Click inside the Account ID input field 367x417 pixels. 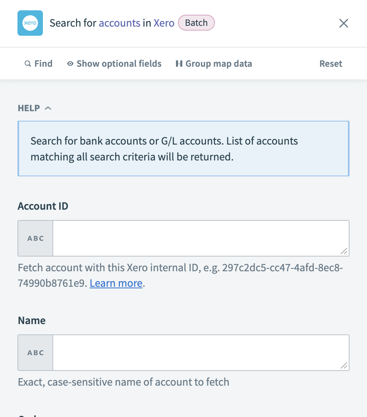coord(199,237)
